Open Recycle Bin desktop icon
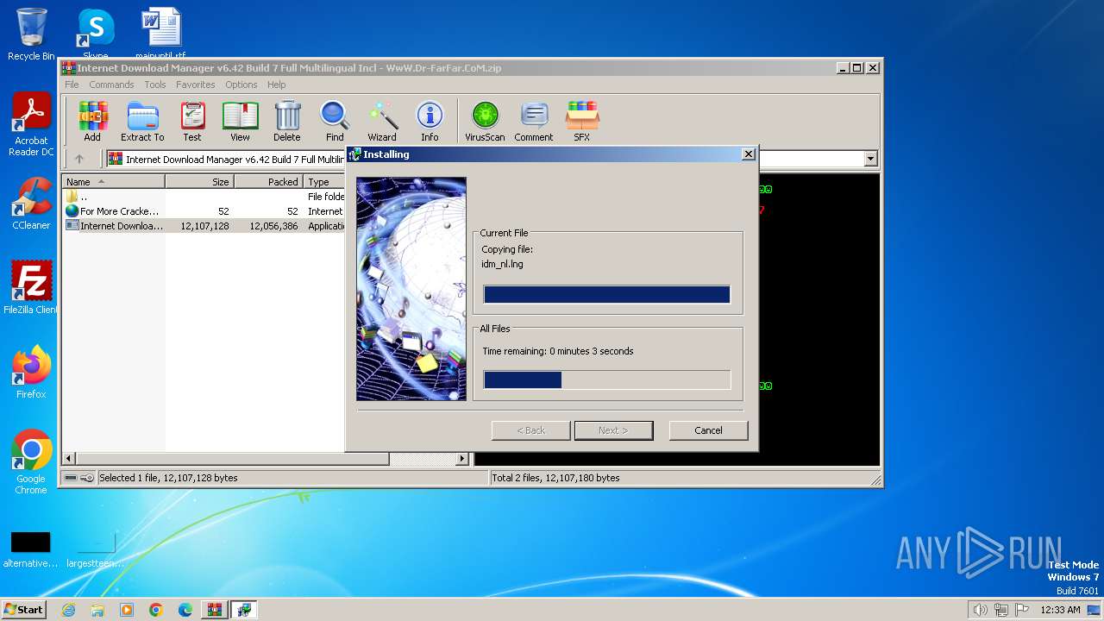This screenshot has height=621, width=1104. 31,34
